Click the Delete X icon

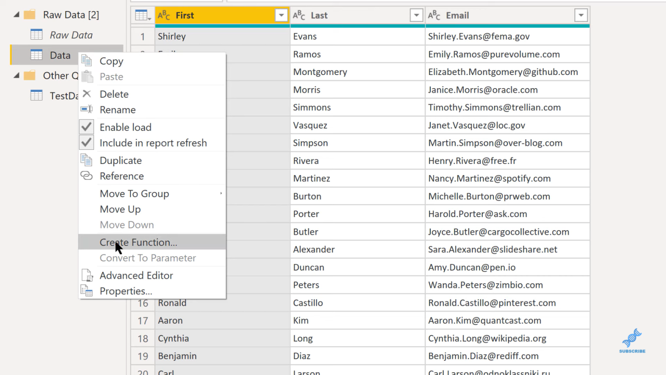click(86, 94)
